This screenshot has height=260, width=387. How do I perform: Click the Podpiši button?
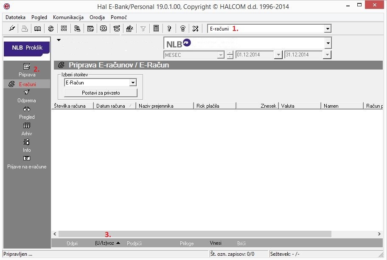(134, 243)
